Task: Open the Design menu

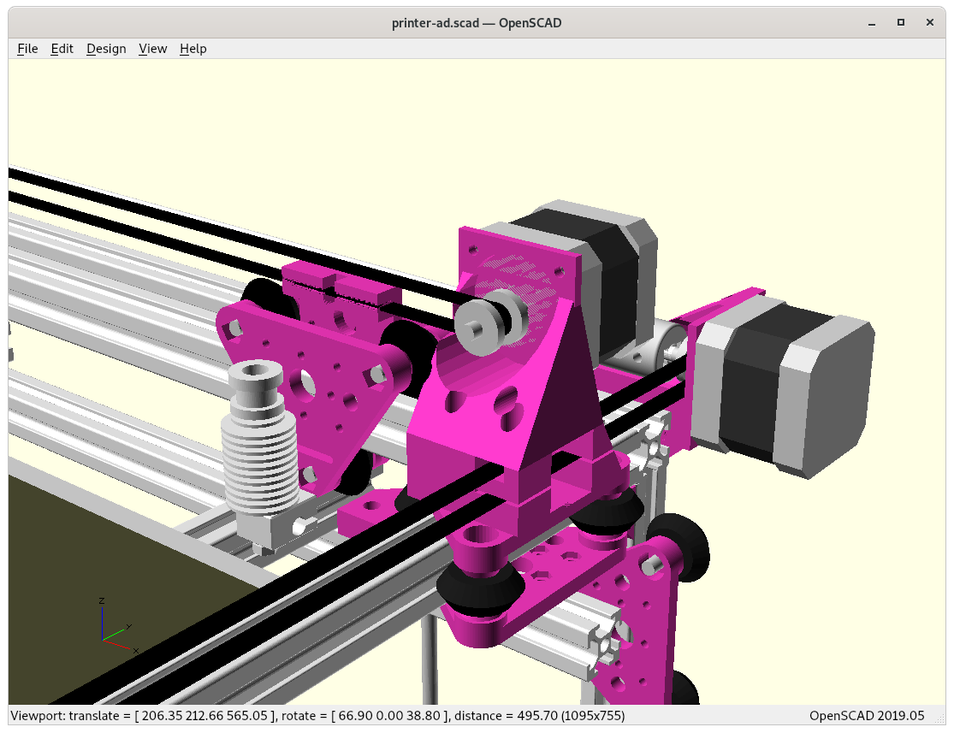Action: click(x=106, y=49)
